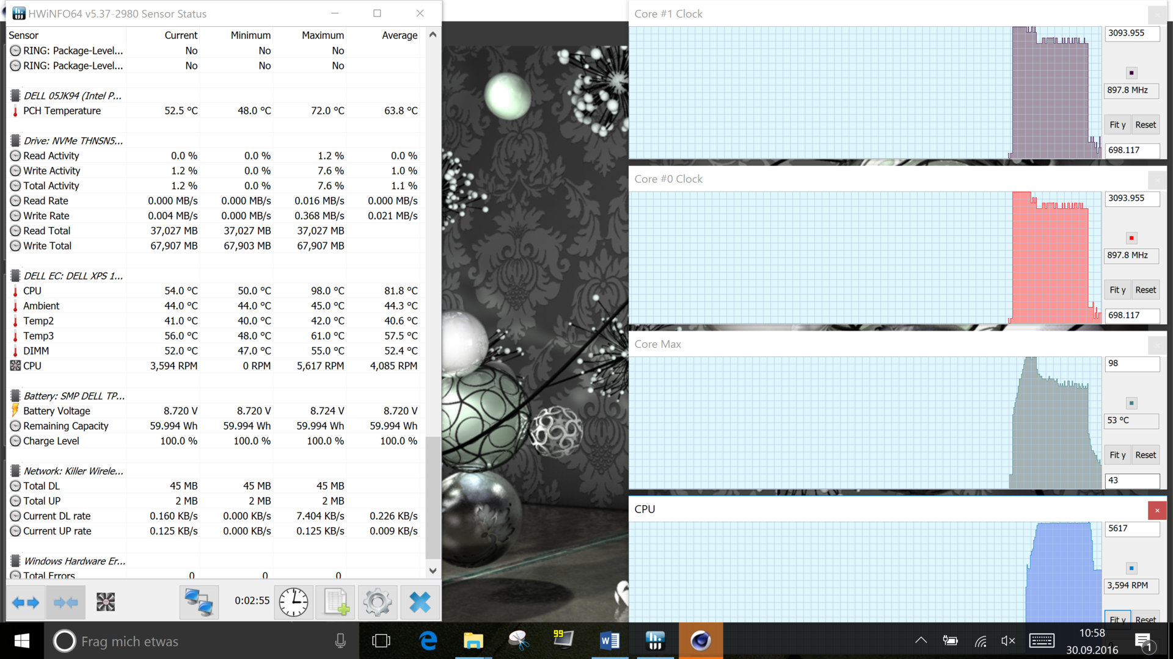Click Reset in Core #1 Clock graph
The width and height of the screenshot is (1173, 659).
pos(1146,125)
